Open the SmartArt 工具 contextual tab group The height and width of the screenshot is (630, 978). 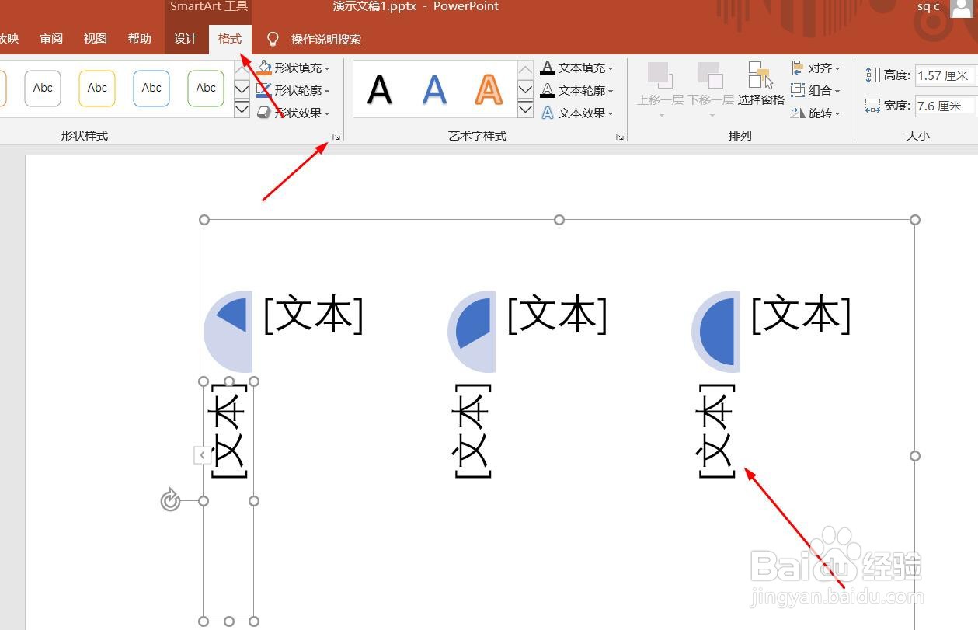[x=208, y=7]
